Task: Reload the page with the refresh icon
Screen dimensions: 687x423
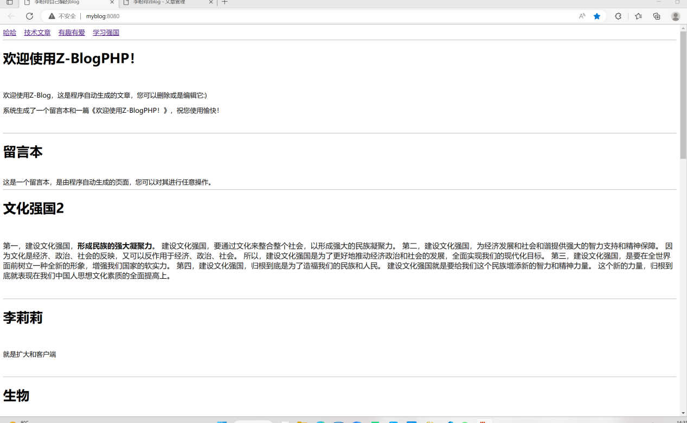Action: click(x=29, y=16)
